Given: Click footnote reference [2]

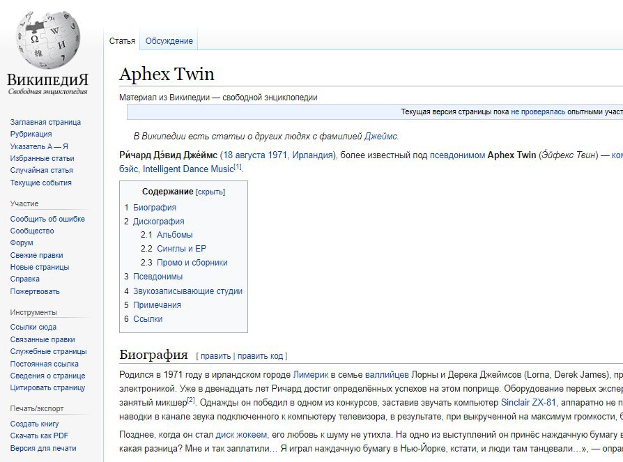Looking at the screenshot, I should (191, 400).
